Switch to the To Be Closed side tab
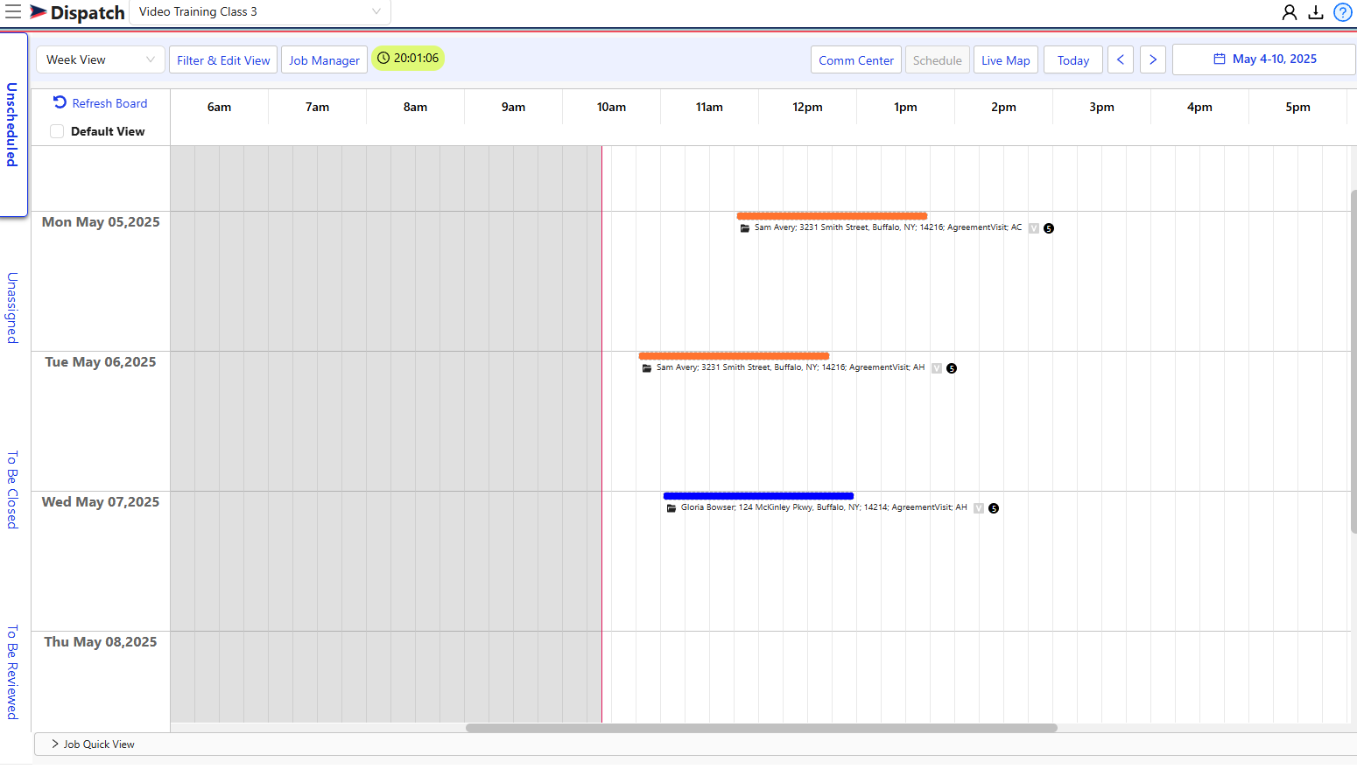 [x=12, y=490]
